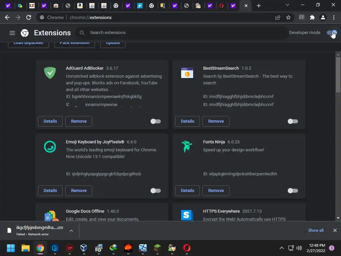341x256 pixels.
Task: Open the Minecraft grass block taskbar icon
Action: coord(157,248)
